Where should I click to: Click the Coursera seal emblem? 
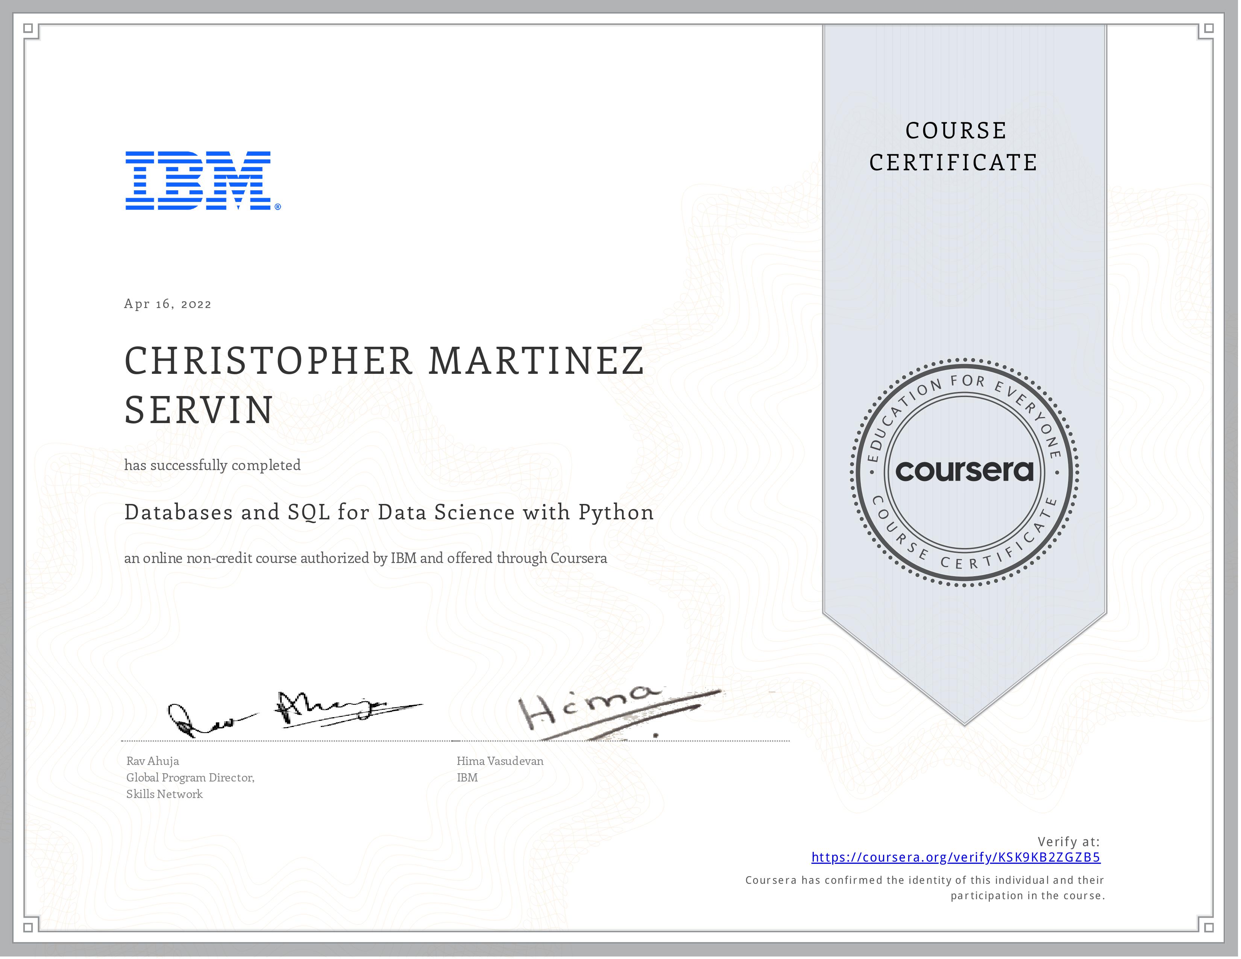[x=964, y=472]
